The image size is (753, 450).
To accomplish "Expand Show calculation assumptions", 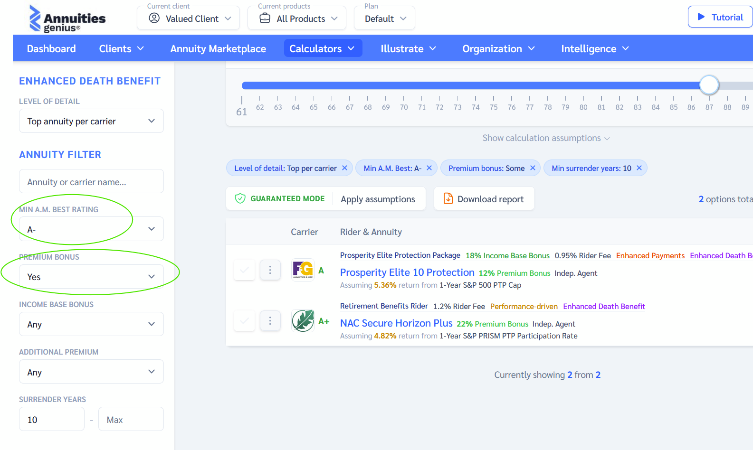I will (x=546, y=138).
